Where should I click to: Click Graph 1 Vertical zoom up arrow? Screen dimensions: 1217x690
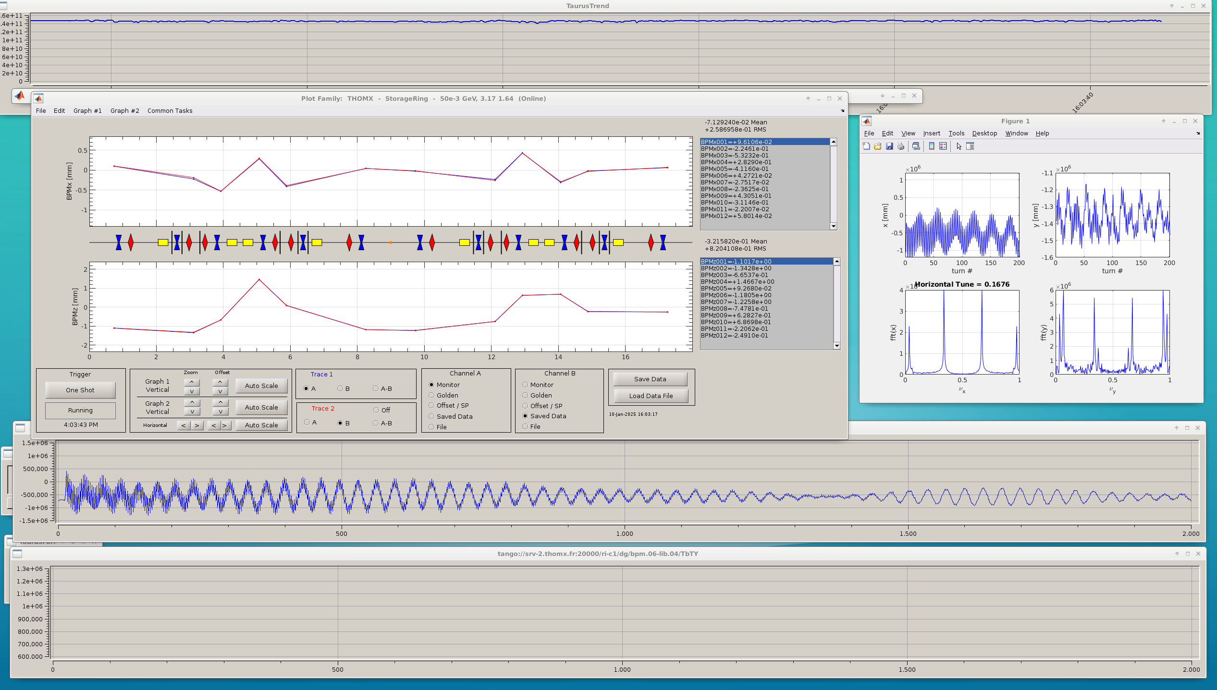(192, 382)
